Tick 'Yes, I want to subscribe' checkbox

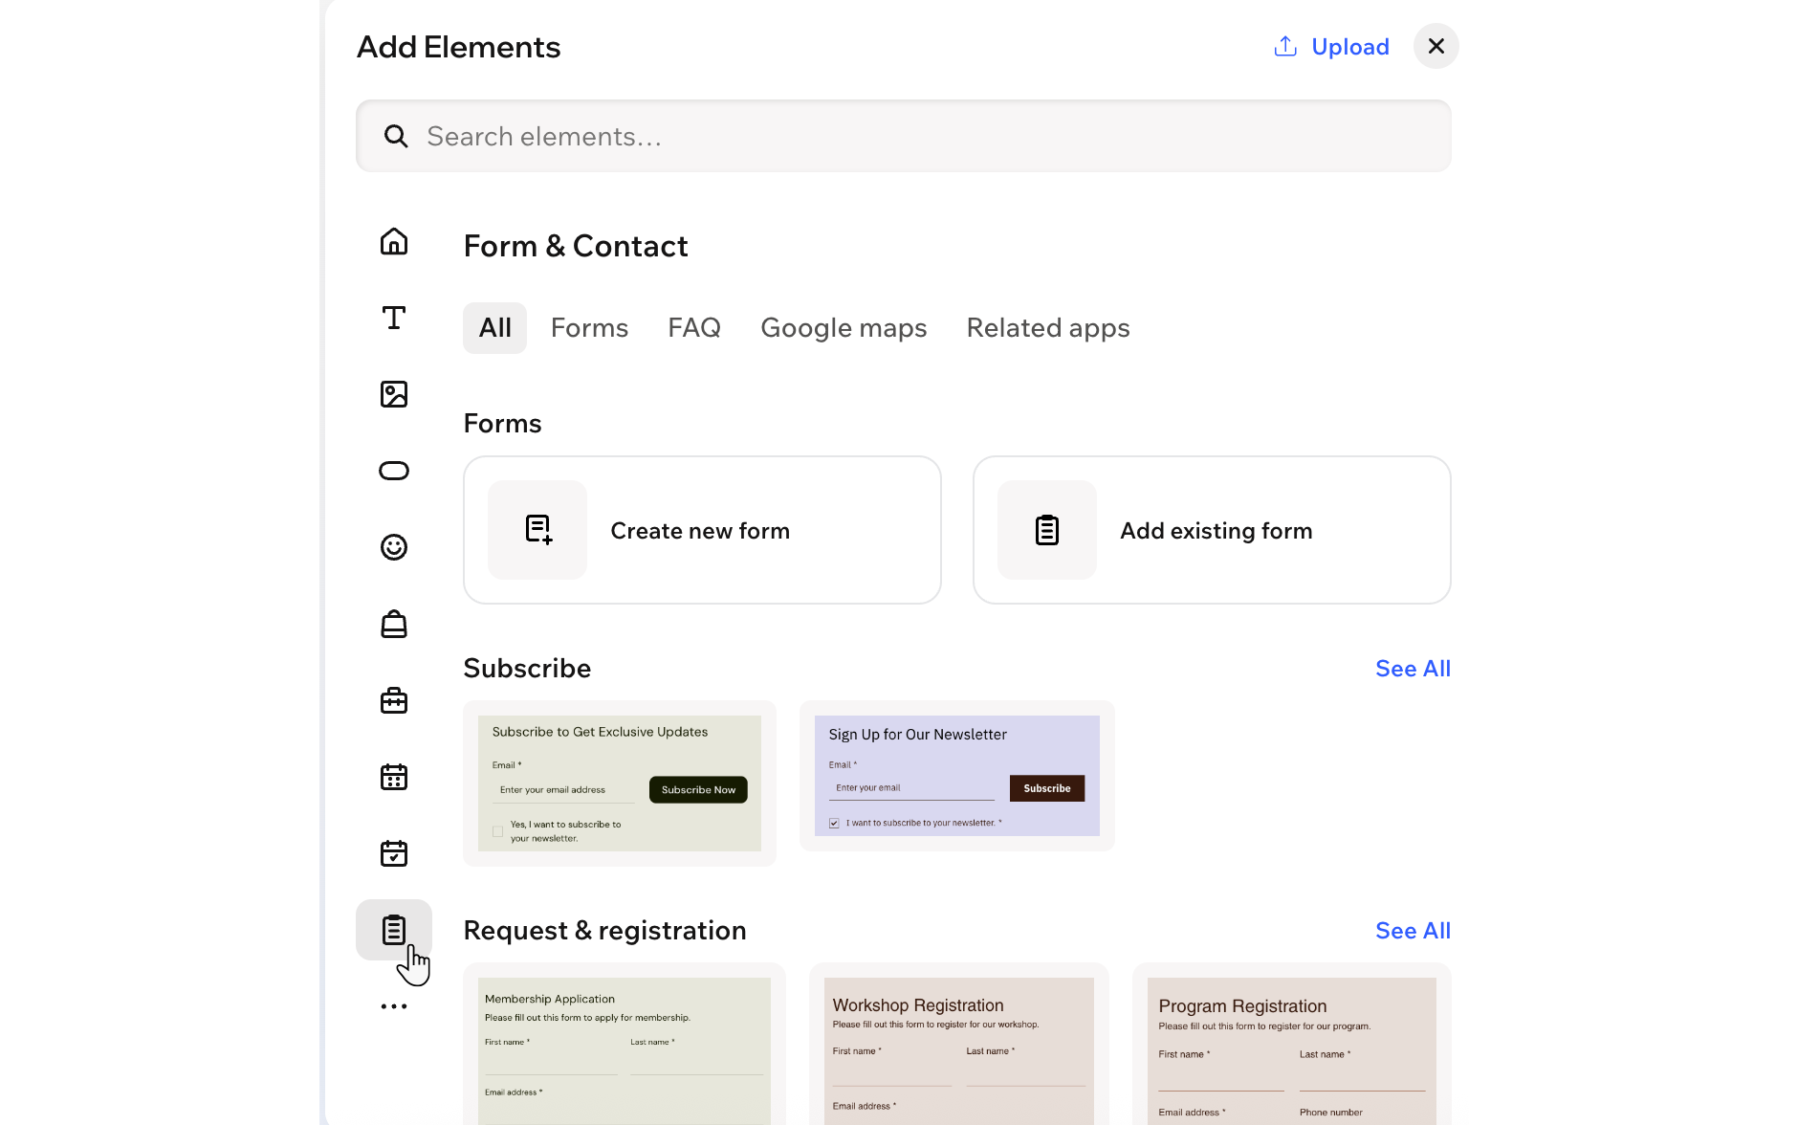pyautogui.click(x=497, y=831)
